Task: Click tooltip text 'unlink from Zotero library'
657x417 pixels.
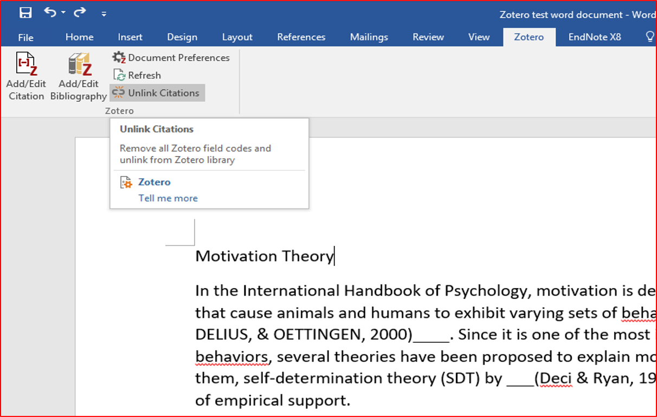Action: [x=177, y=160]
